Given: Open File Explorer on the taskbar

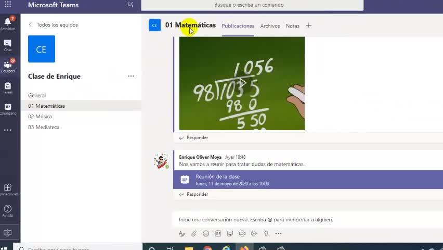Looking at the screenshot, I should [189, 248].
